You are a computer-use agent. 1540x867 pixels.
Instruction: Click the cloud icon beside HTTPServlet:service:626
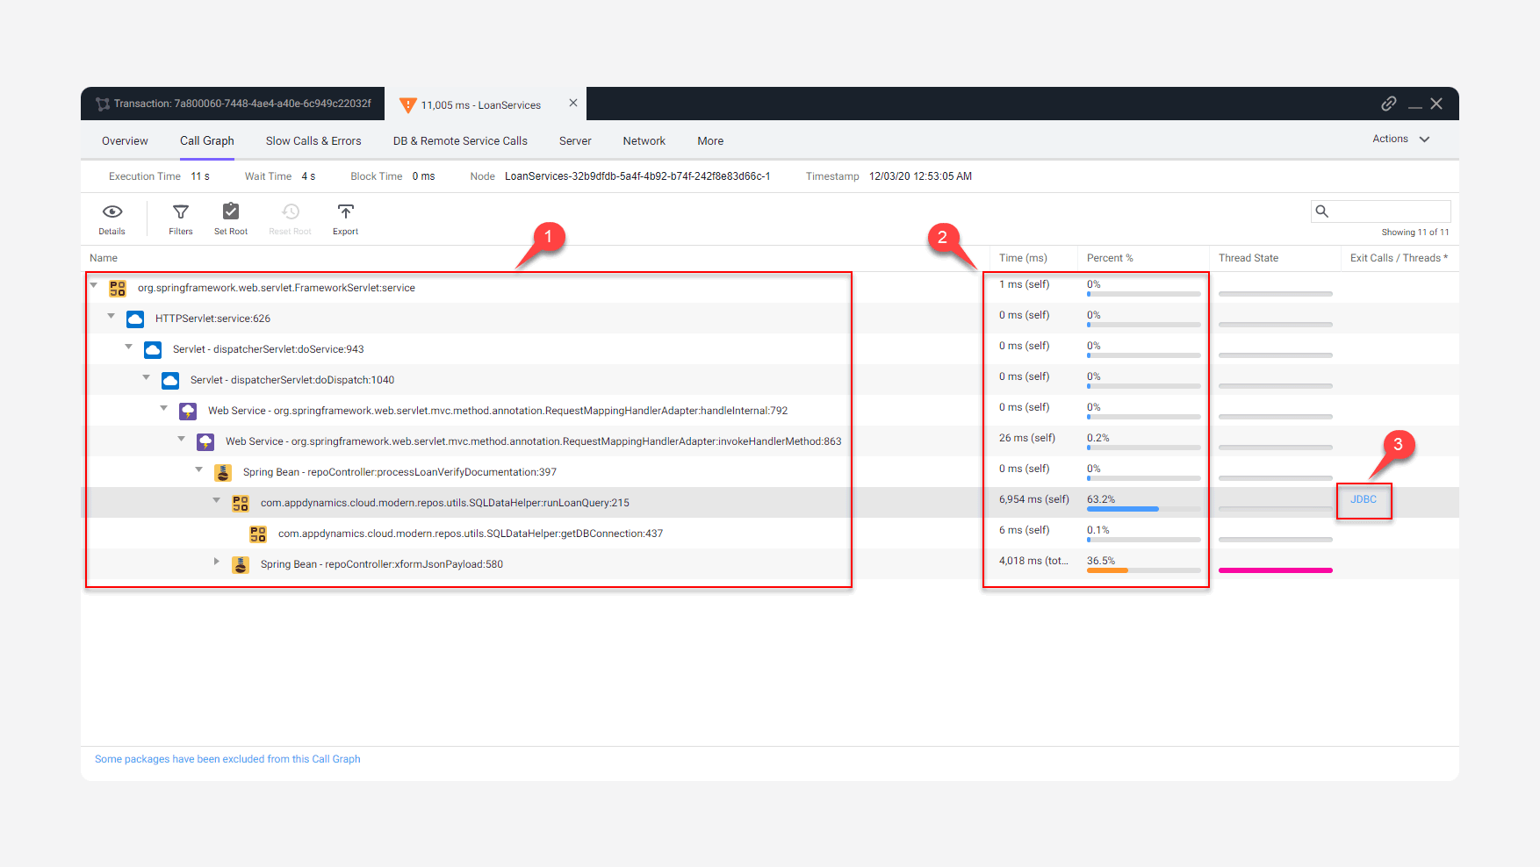coord(134,319)
